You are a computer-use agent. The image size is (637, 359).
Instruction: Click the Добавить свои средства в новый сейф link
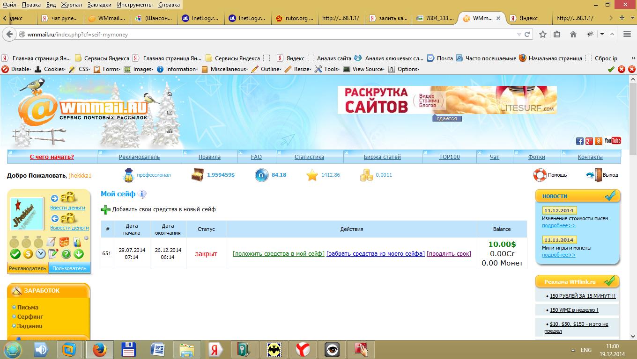tap(164, 209)
